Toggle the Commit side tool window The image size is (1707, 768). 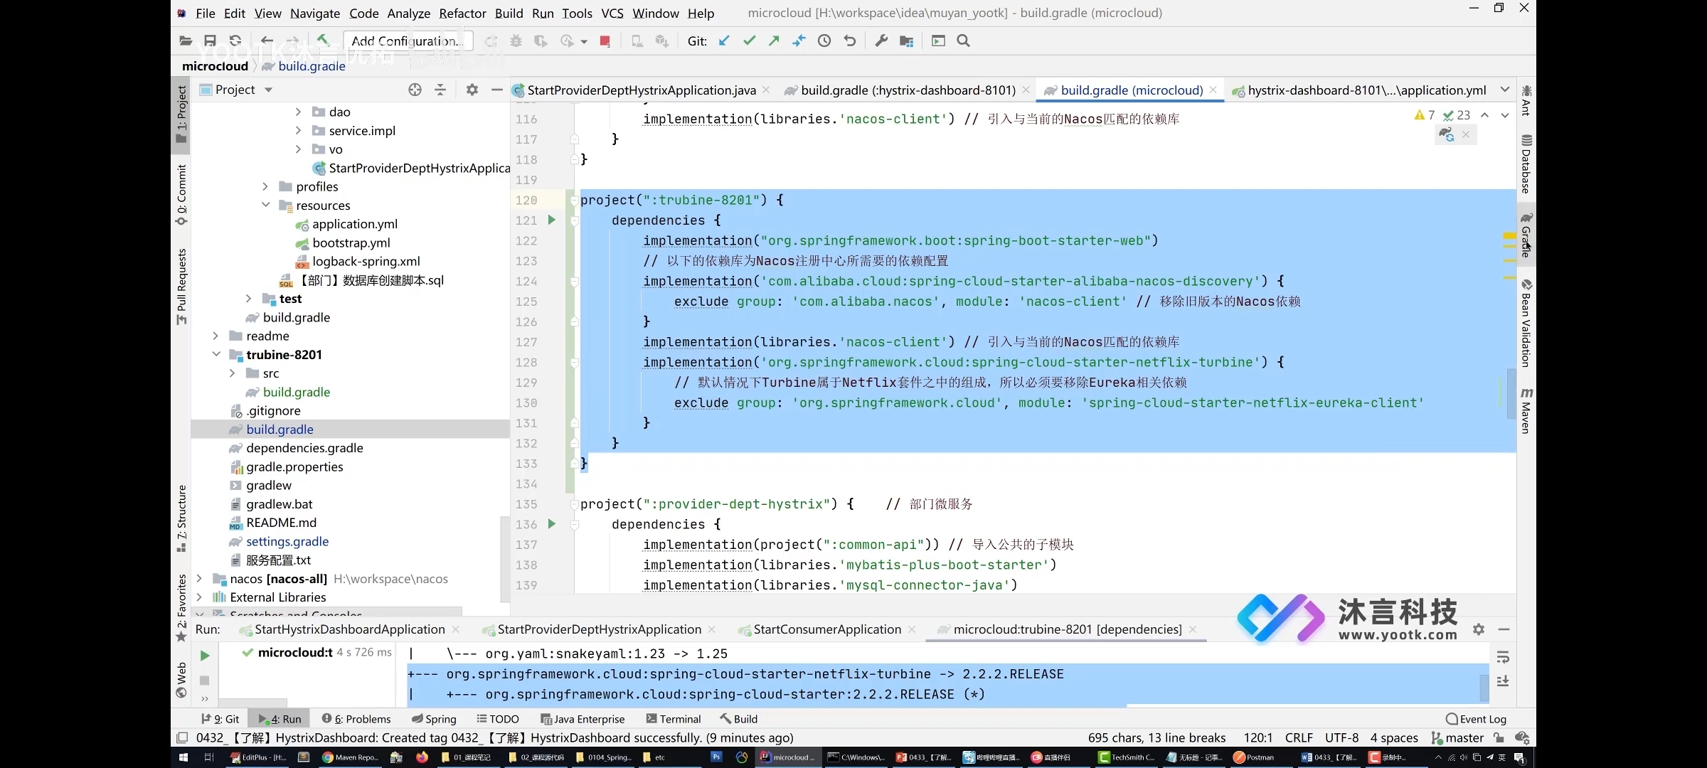[x=182, y=194]
